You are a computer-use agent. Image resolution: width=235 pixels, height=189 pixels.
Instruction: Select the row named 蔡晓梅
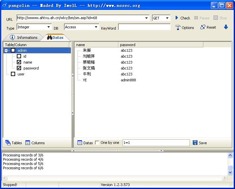coord(89,62)
